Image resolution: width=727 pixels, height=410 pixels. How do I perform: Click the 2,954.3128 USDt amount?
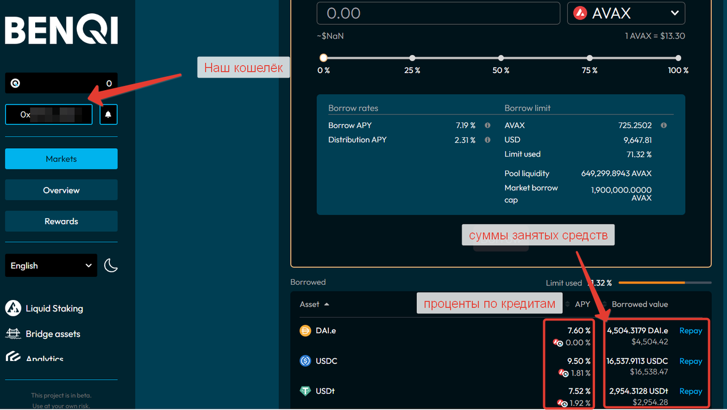coord(638,391)
